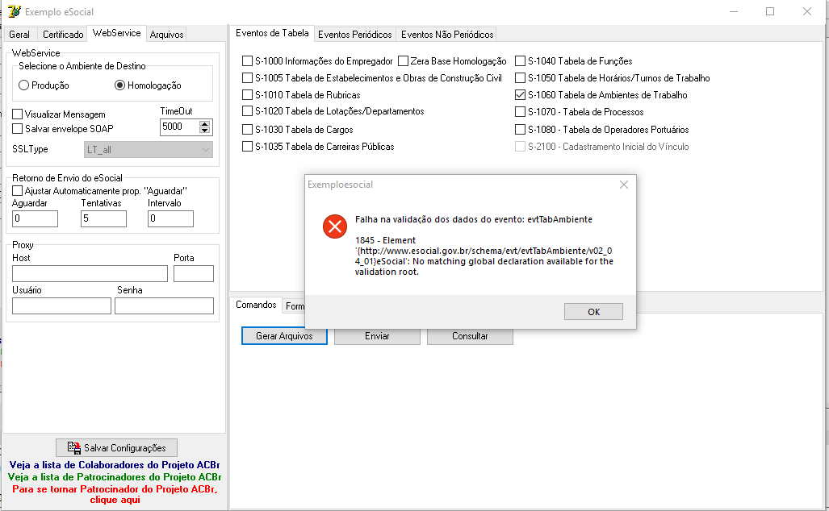Open the Colaboradores do Projeto ACBr link
This screenshot has width=829, height=511.
pos(115,465)
